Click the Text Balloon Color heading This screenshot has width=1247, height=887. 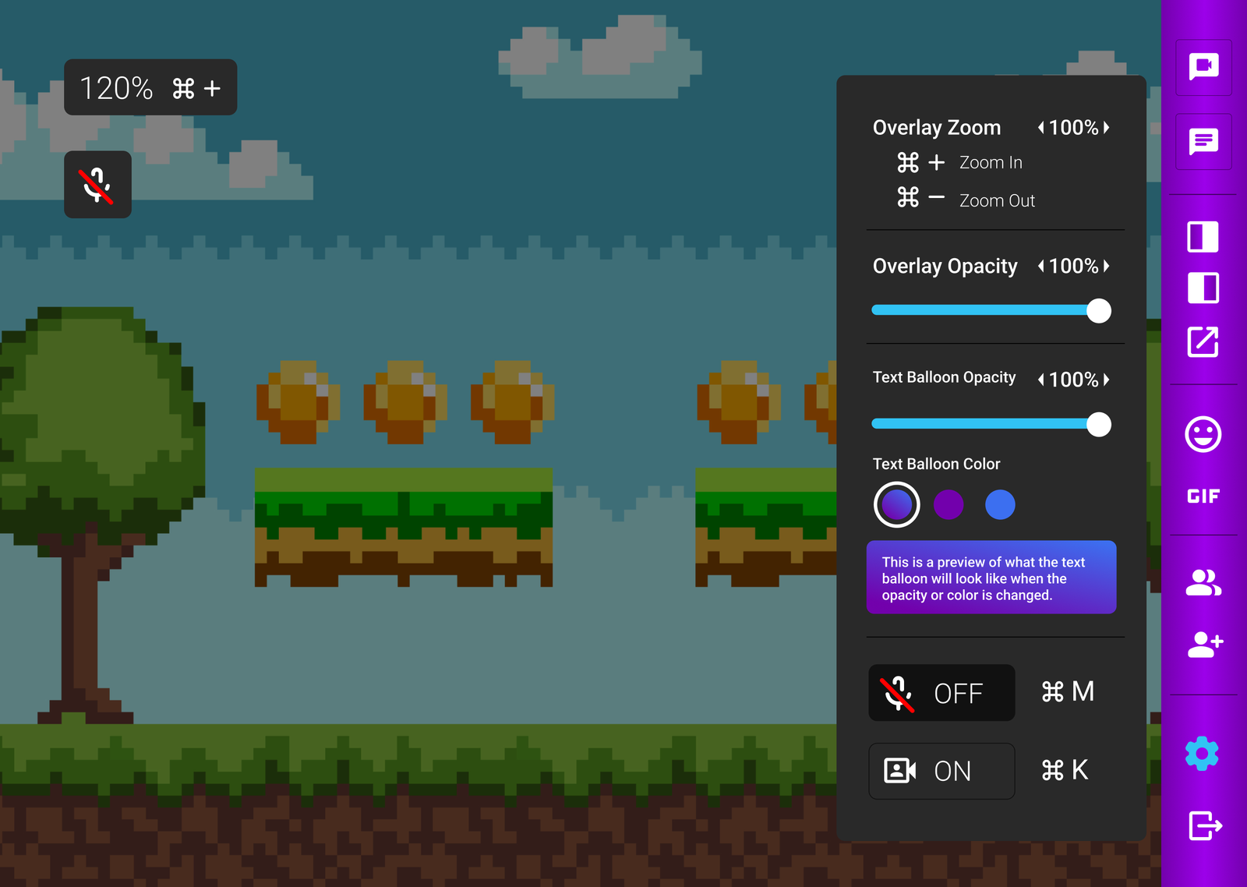tap(936, 465)
